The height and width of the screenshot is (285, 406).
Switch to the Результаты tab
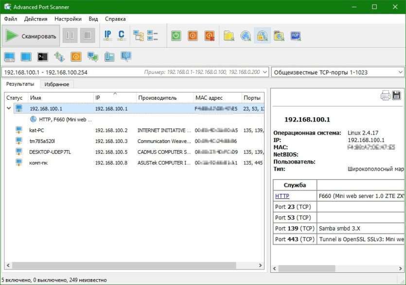pyautogui.click(x=20, y=84)
